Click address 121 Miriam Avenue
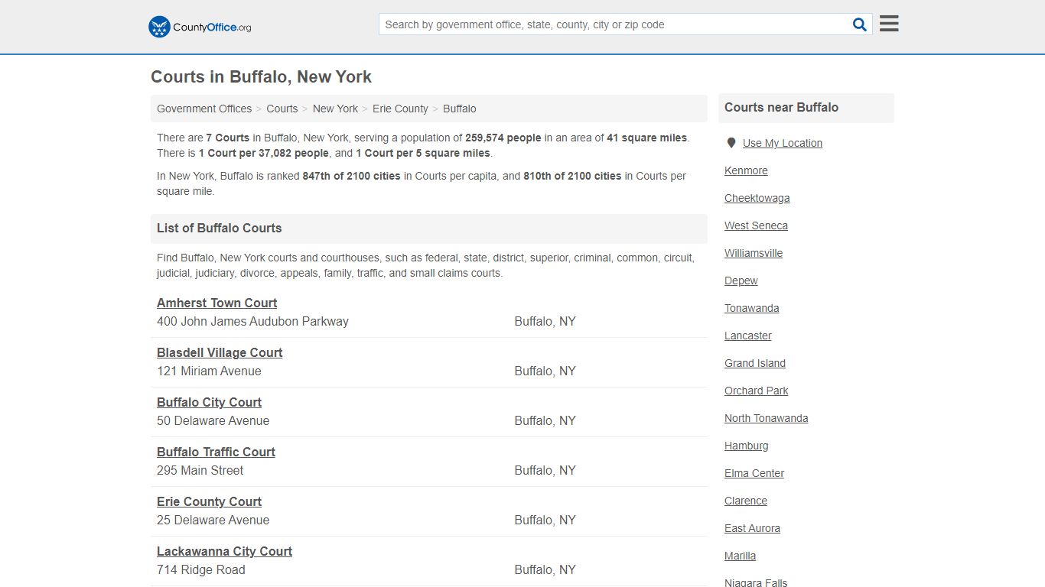The image size is (1045, 587). pyautogui.click(x=209, y=371)
